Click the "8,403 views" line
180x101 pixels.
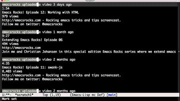[x=12, y=71]
